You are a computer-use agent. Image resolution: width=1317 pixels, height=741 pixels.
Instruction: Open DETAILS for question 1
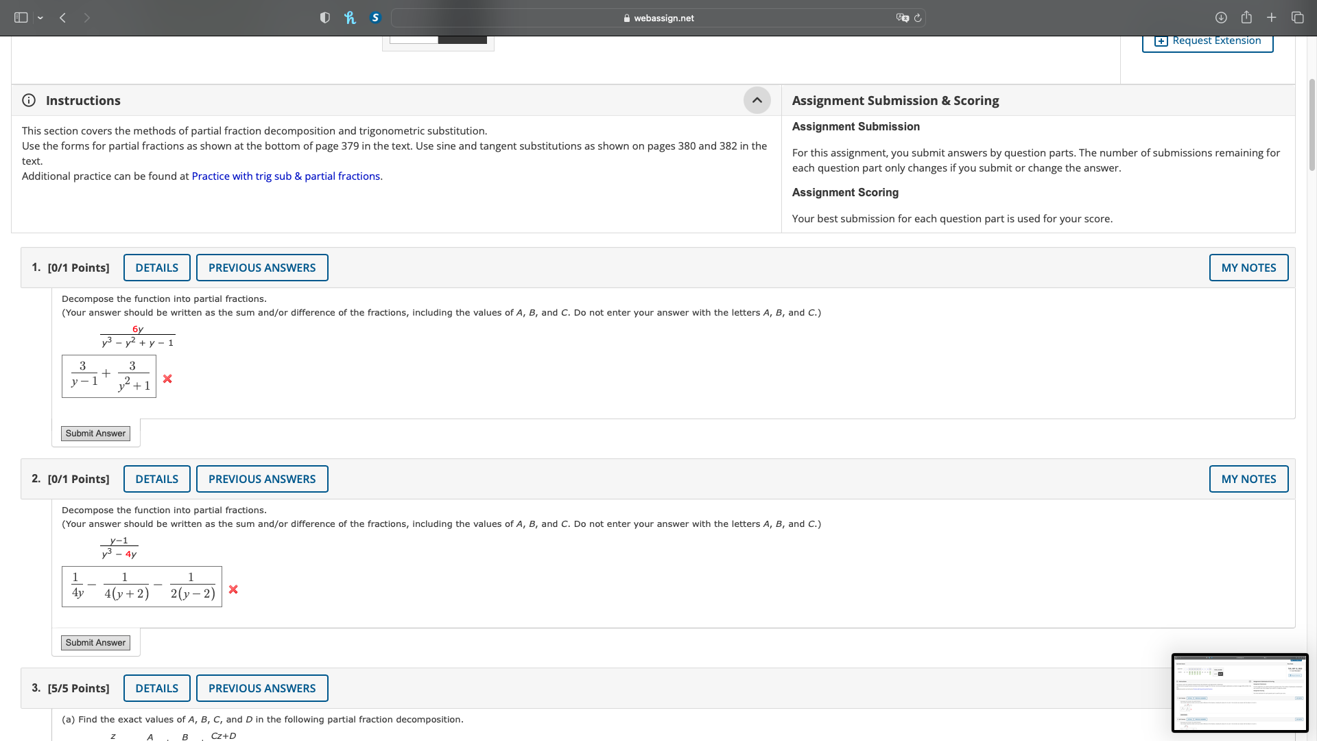pyautogui.click(x=156, y=268)
